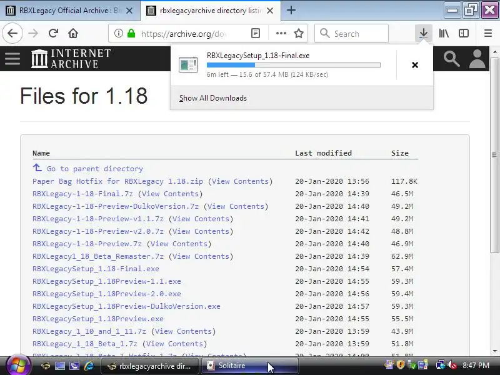
Task: Open a new browser tab
Action: tap(291, 10)
